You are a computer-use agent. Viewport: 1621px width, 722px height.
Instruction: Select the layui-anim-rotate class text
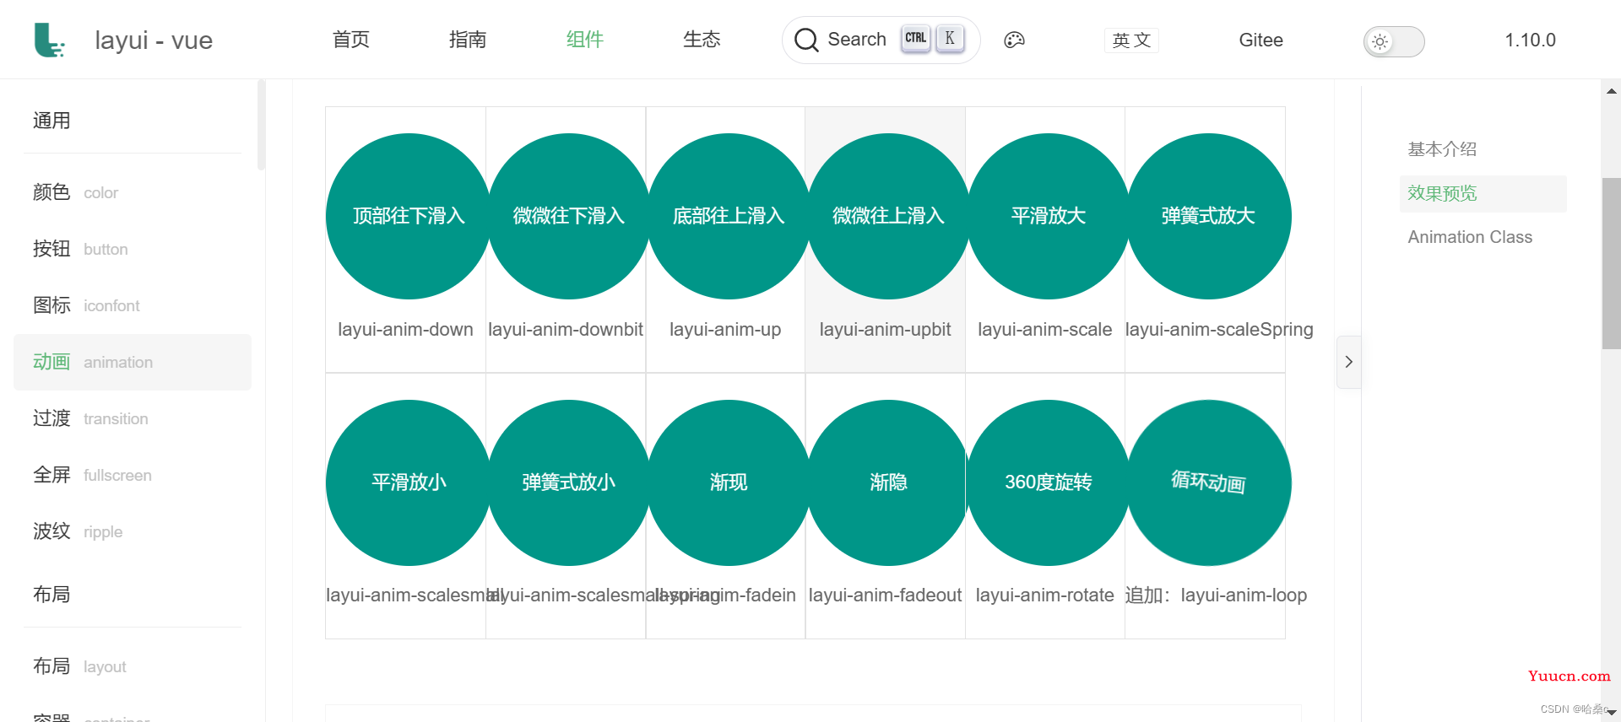pyautogui.click(x=1044, y=595)
